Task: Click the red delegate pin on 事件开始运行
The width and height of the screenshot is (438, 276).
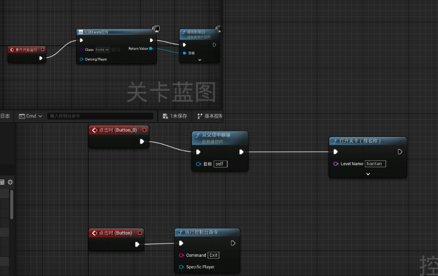Action: 43,49
